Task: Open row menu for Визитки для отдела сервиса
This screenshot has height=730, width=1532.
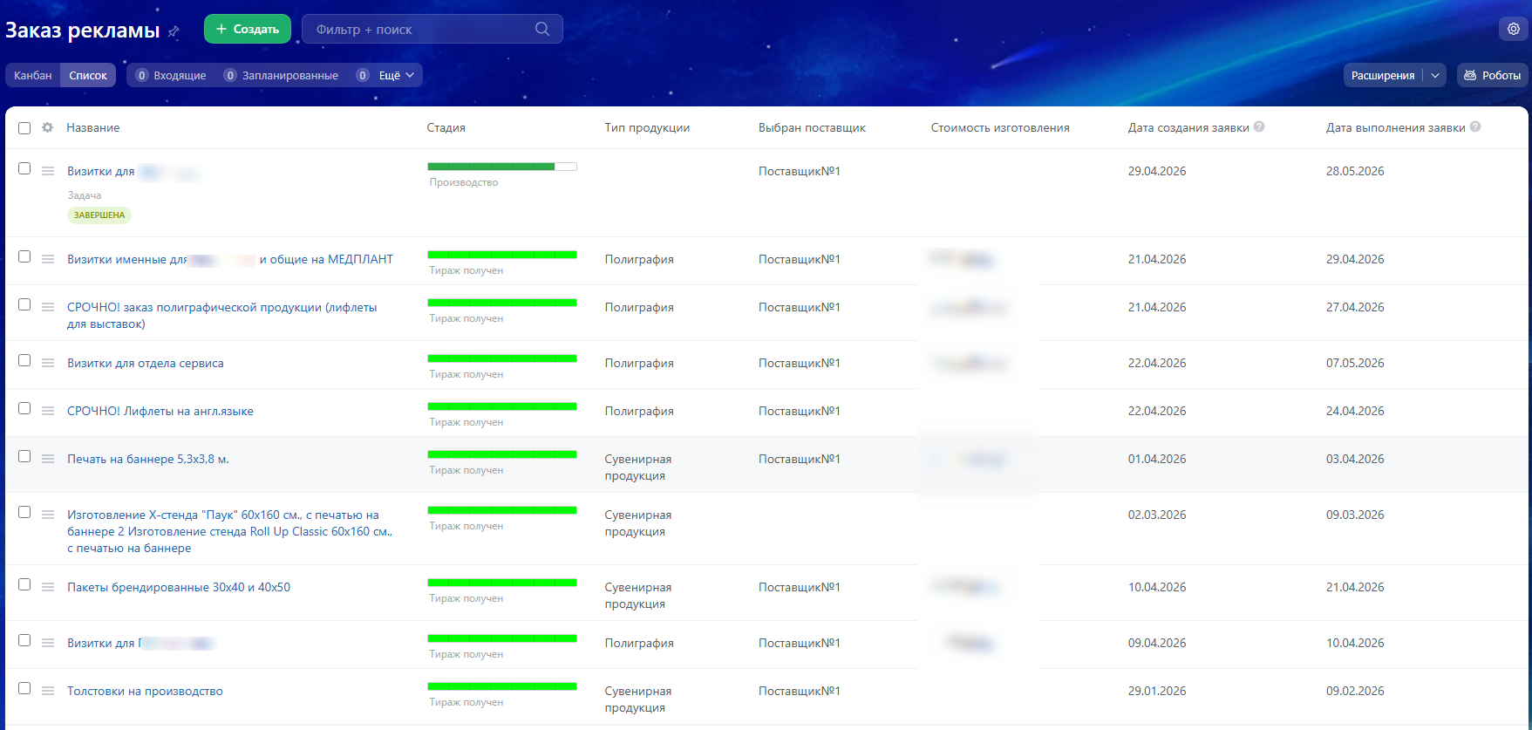Action: click(x=48, y=363)
